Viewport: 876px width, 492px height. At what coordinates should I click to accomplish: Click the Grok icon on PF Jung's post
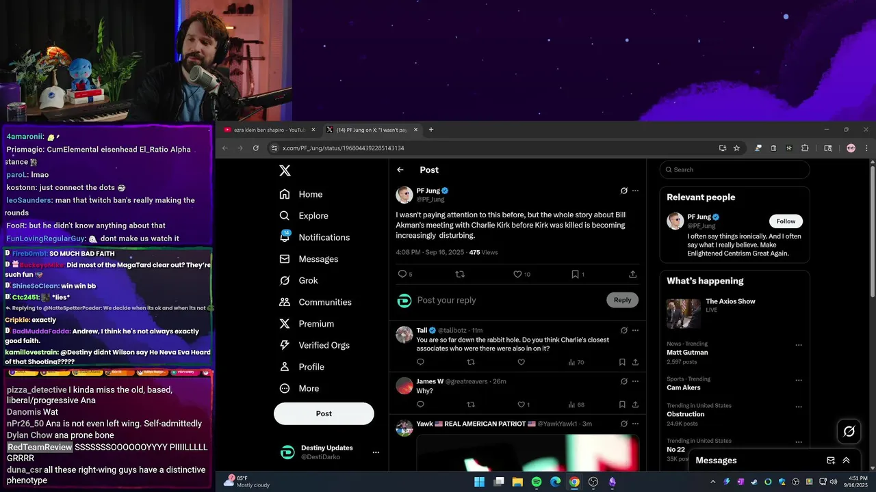(x=624, y=191)
